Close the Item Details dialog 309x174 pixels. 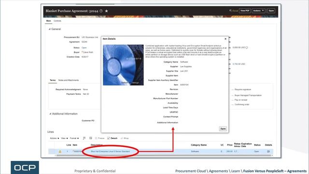pos(225,39)
